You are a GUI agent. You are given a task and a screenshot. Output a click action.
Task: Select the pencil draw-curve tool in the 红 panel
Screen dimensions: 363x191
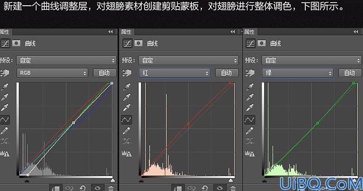pyautogui.click(x=126, y=131)
